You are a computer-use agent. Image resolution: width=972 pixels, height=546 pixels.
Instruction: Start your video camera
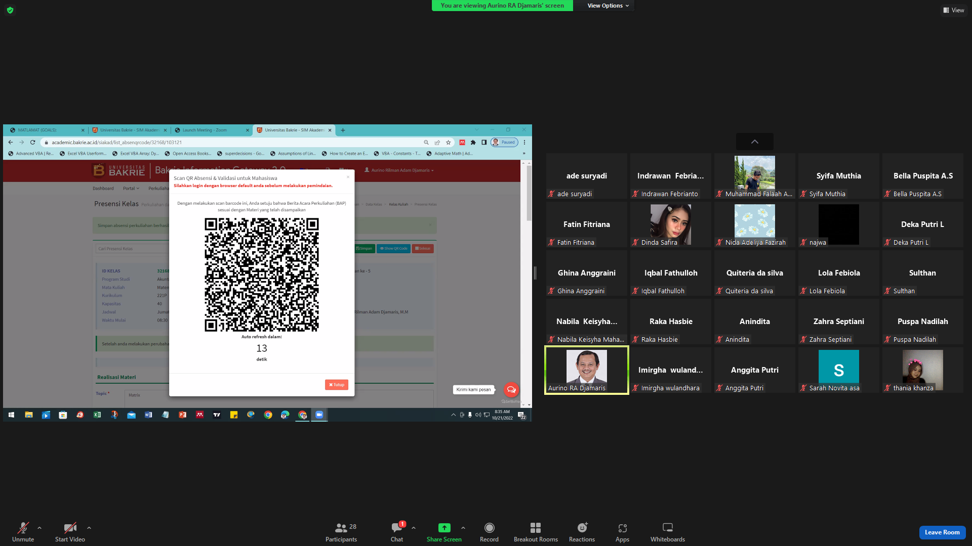pos(70,532)
